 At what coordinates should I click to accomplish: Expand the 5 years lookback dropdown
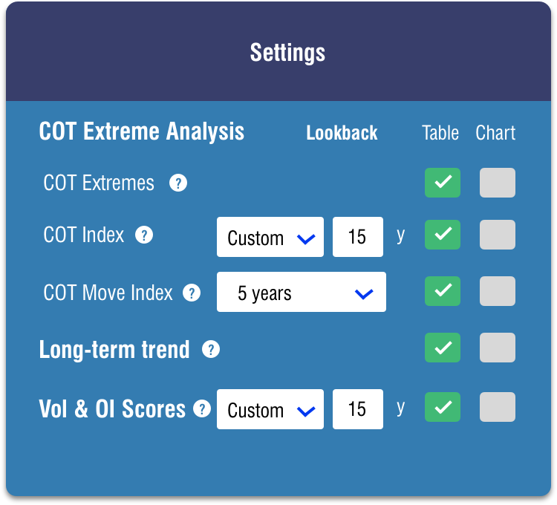pyautogui.click(x=302, y=292)
